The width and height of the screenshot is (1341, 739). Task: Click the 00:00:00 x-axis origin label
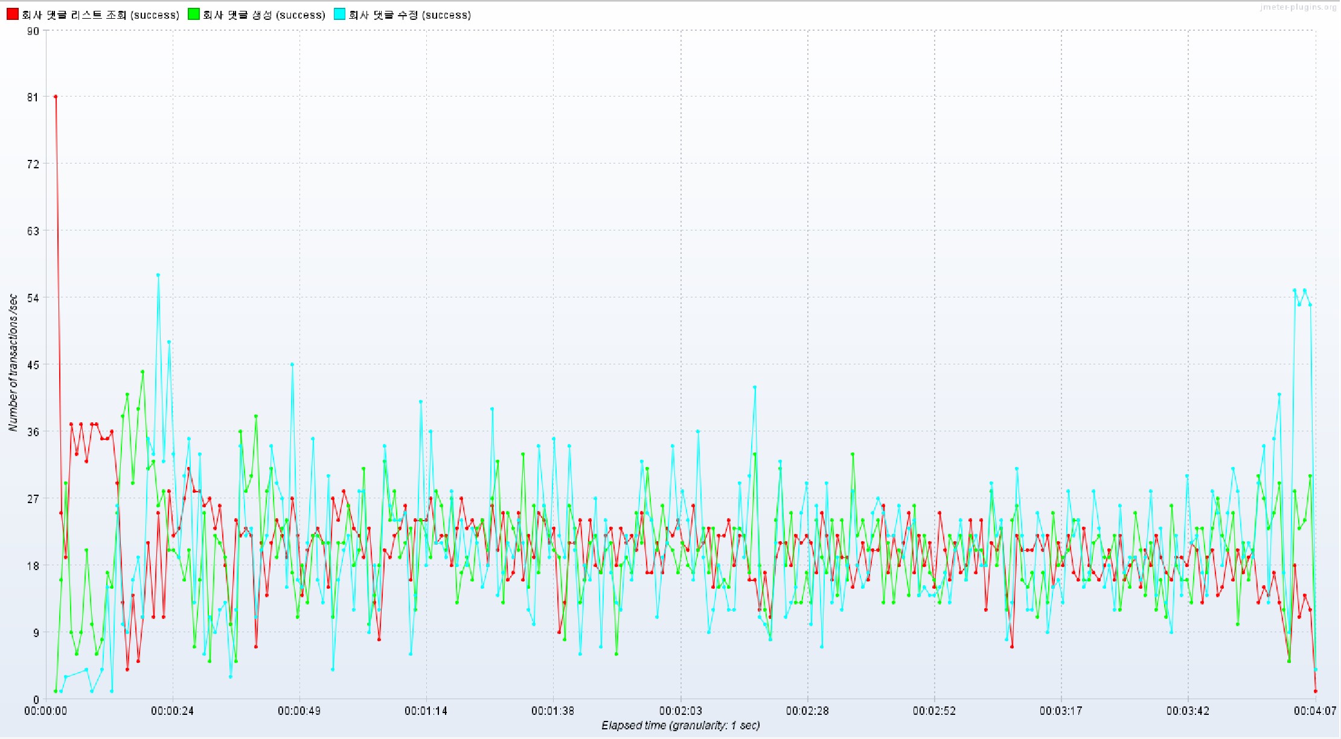46,711
